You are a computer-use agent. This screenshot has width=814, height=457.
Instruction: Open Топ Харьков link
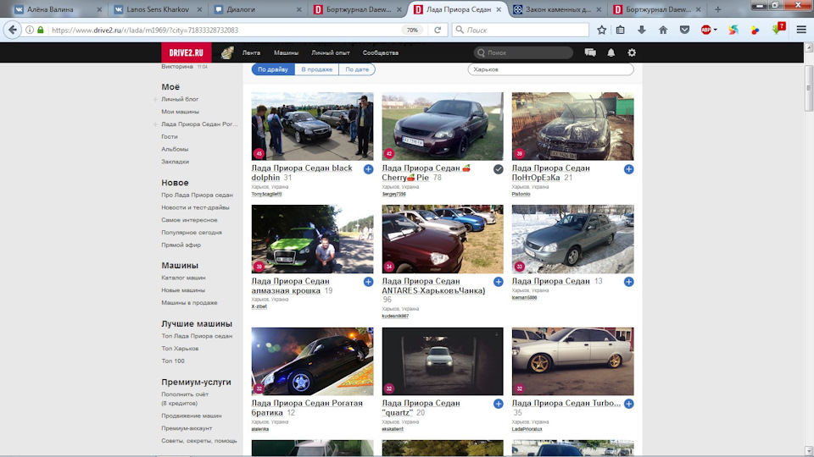coord(180,349)
